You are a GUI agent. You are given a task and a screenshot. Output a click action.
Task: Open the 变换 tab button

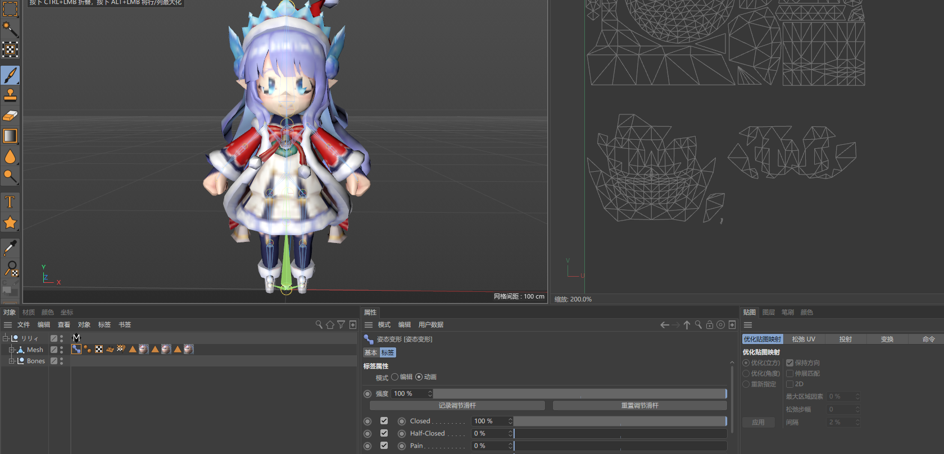point(887,339)
